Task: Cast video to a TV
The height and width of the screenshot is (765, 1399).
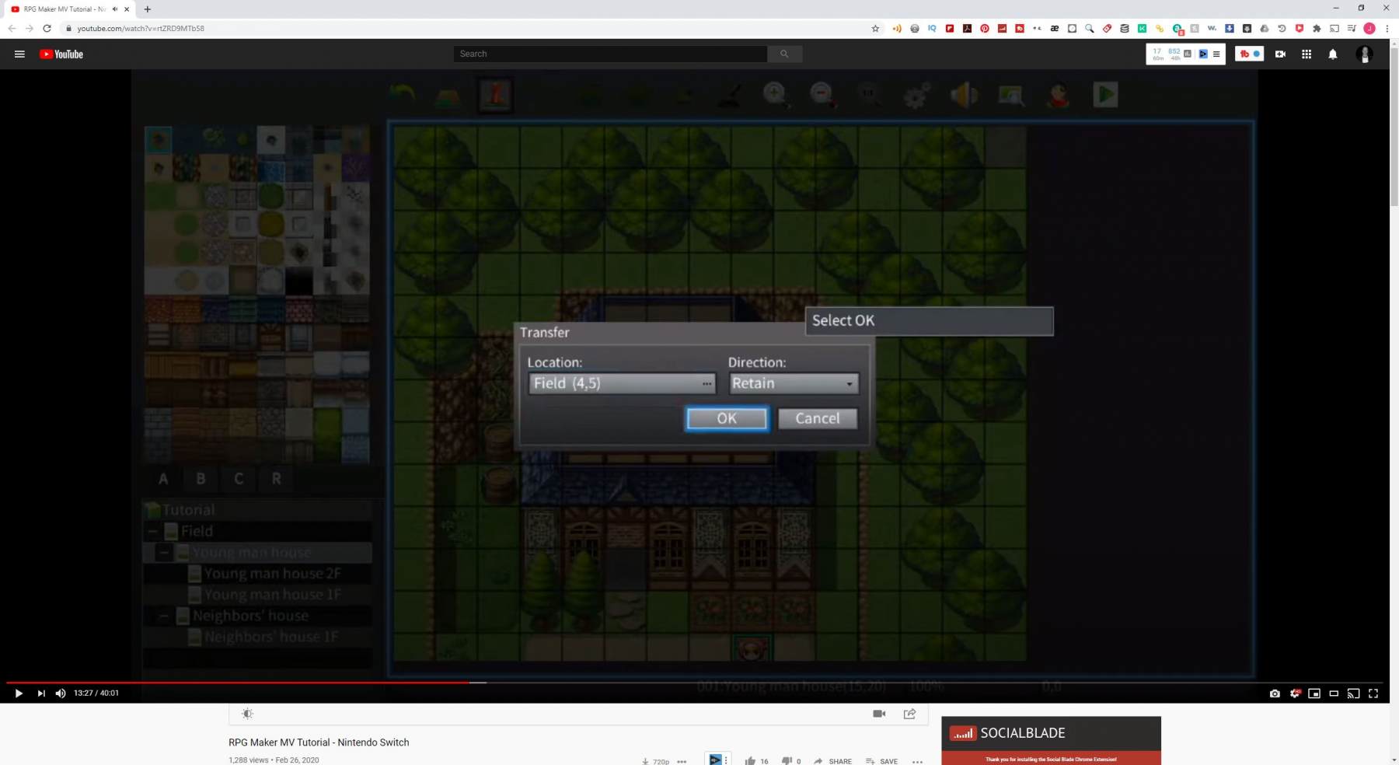Action: (1353, 693)
